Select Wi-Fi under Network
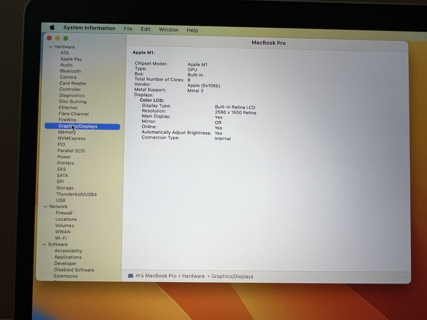 [61, 238]
